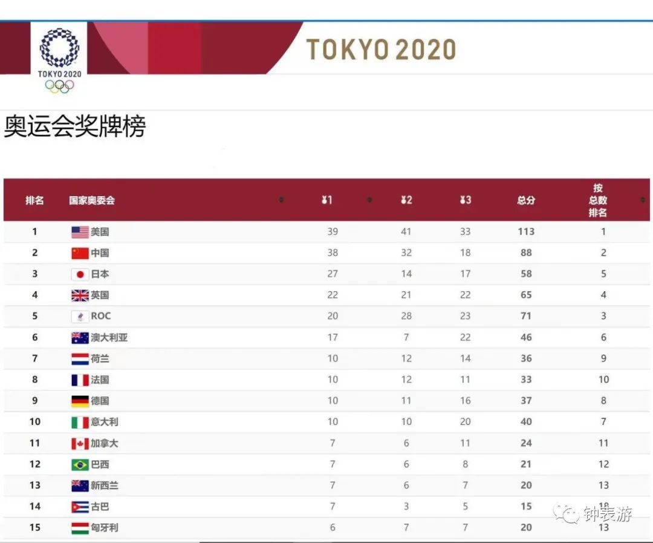Click the Australia flag icon

80,338
